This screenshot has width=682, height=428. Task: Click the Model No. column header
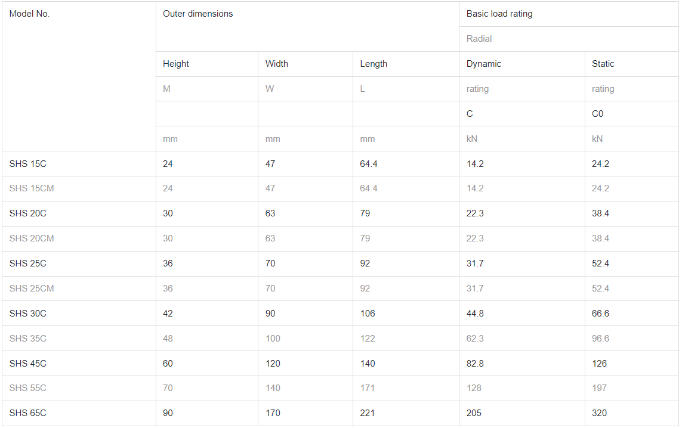click(x=30, y=14)
